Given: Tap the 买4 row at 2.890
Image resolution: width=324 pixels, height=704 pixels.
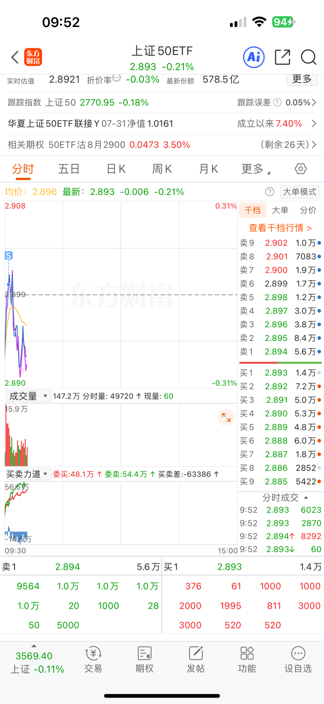Looking at the screenshot, I should [x=281, y=414].
